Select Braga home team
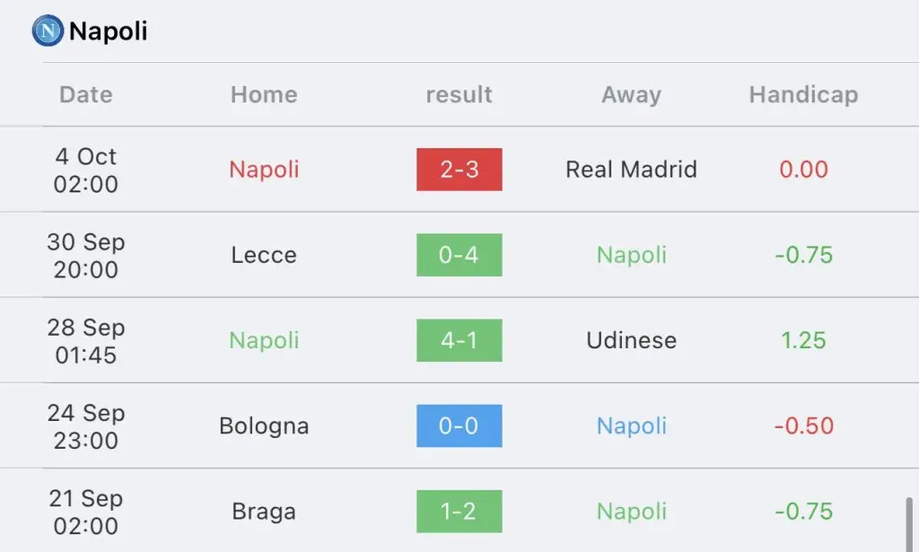919x552 pixels. tap(264, 512)
